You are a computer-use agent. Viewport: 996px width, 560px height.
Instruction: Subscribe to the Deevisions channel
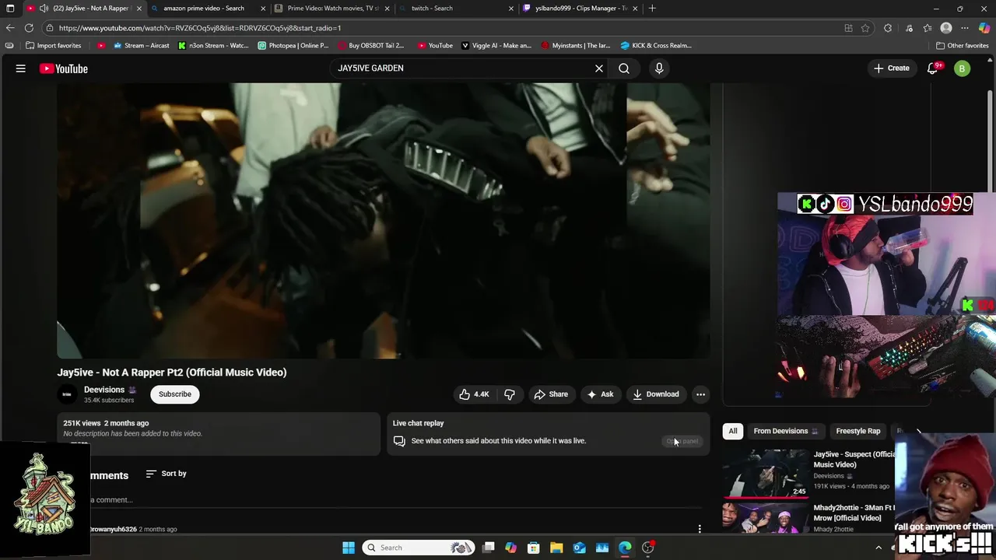pos(175,394)
